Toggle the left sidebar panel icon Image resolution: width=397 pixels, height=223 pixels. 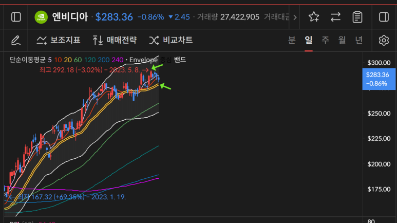coord(16,17)
